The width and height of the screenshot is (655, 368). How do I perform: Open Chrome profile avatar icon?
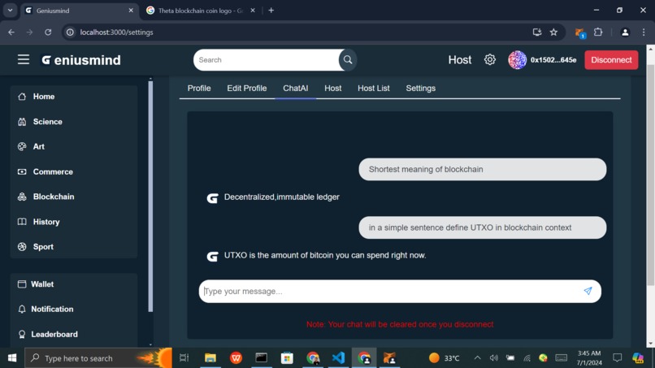coord(625,32)
